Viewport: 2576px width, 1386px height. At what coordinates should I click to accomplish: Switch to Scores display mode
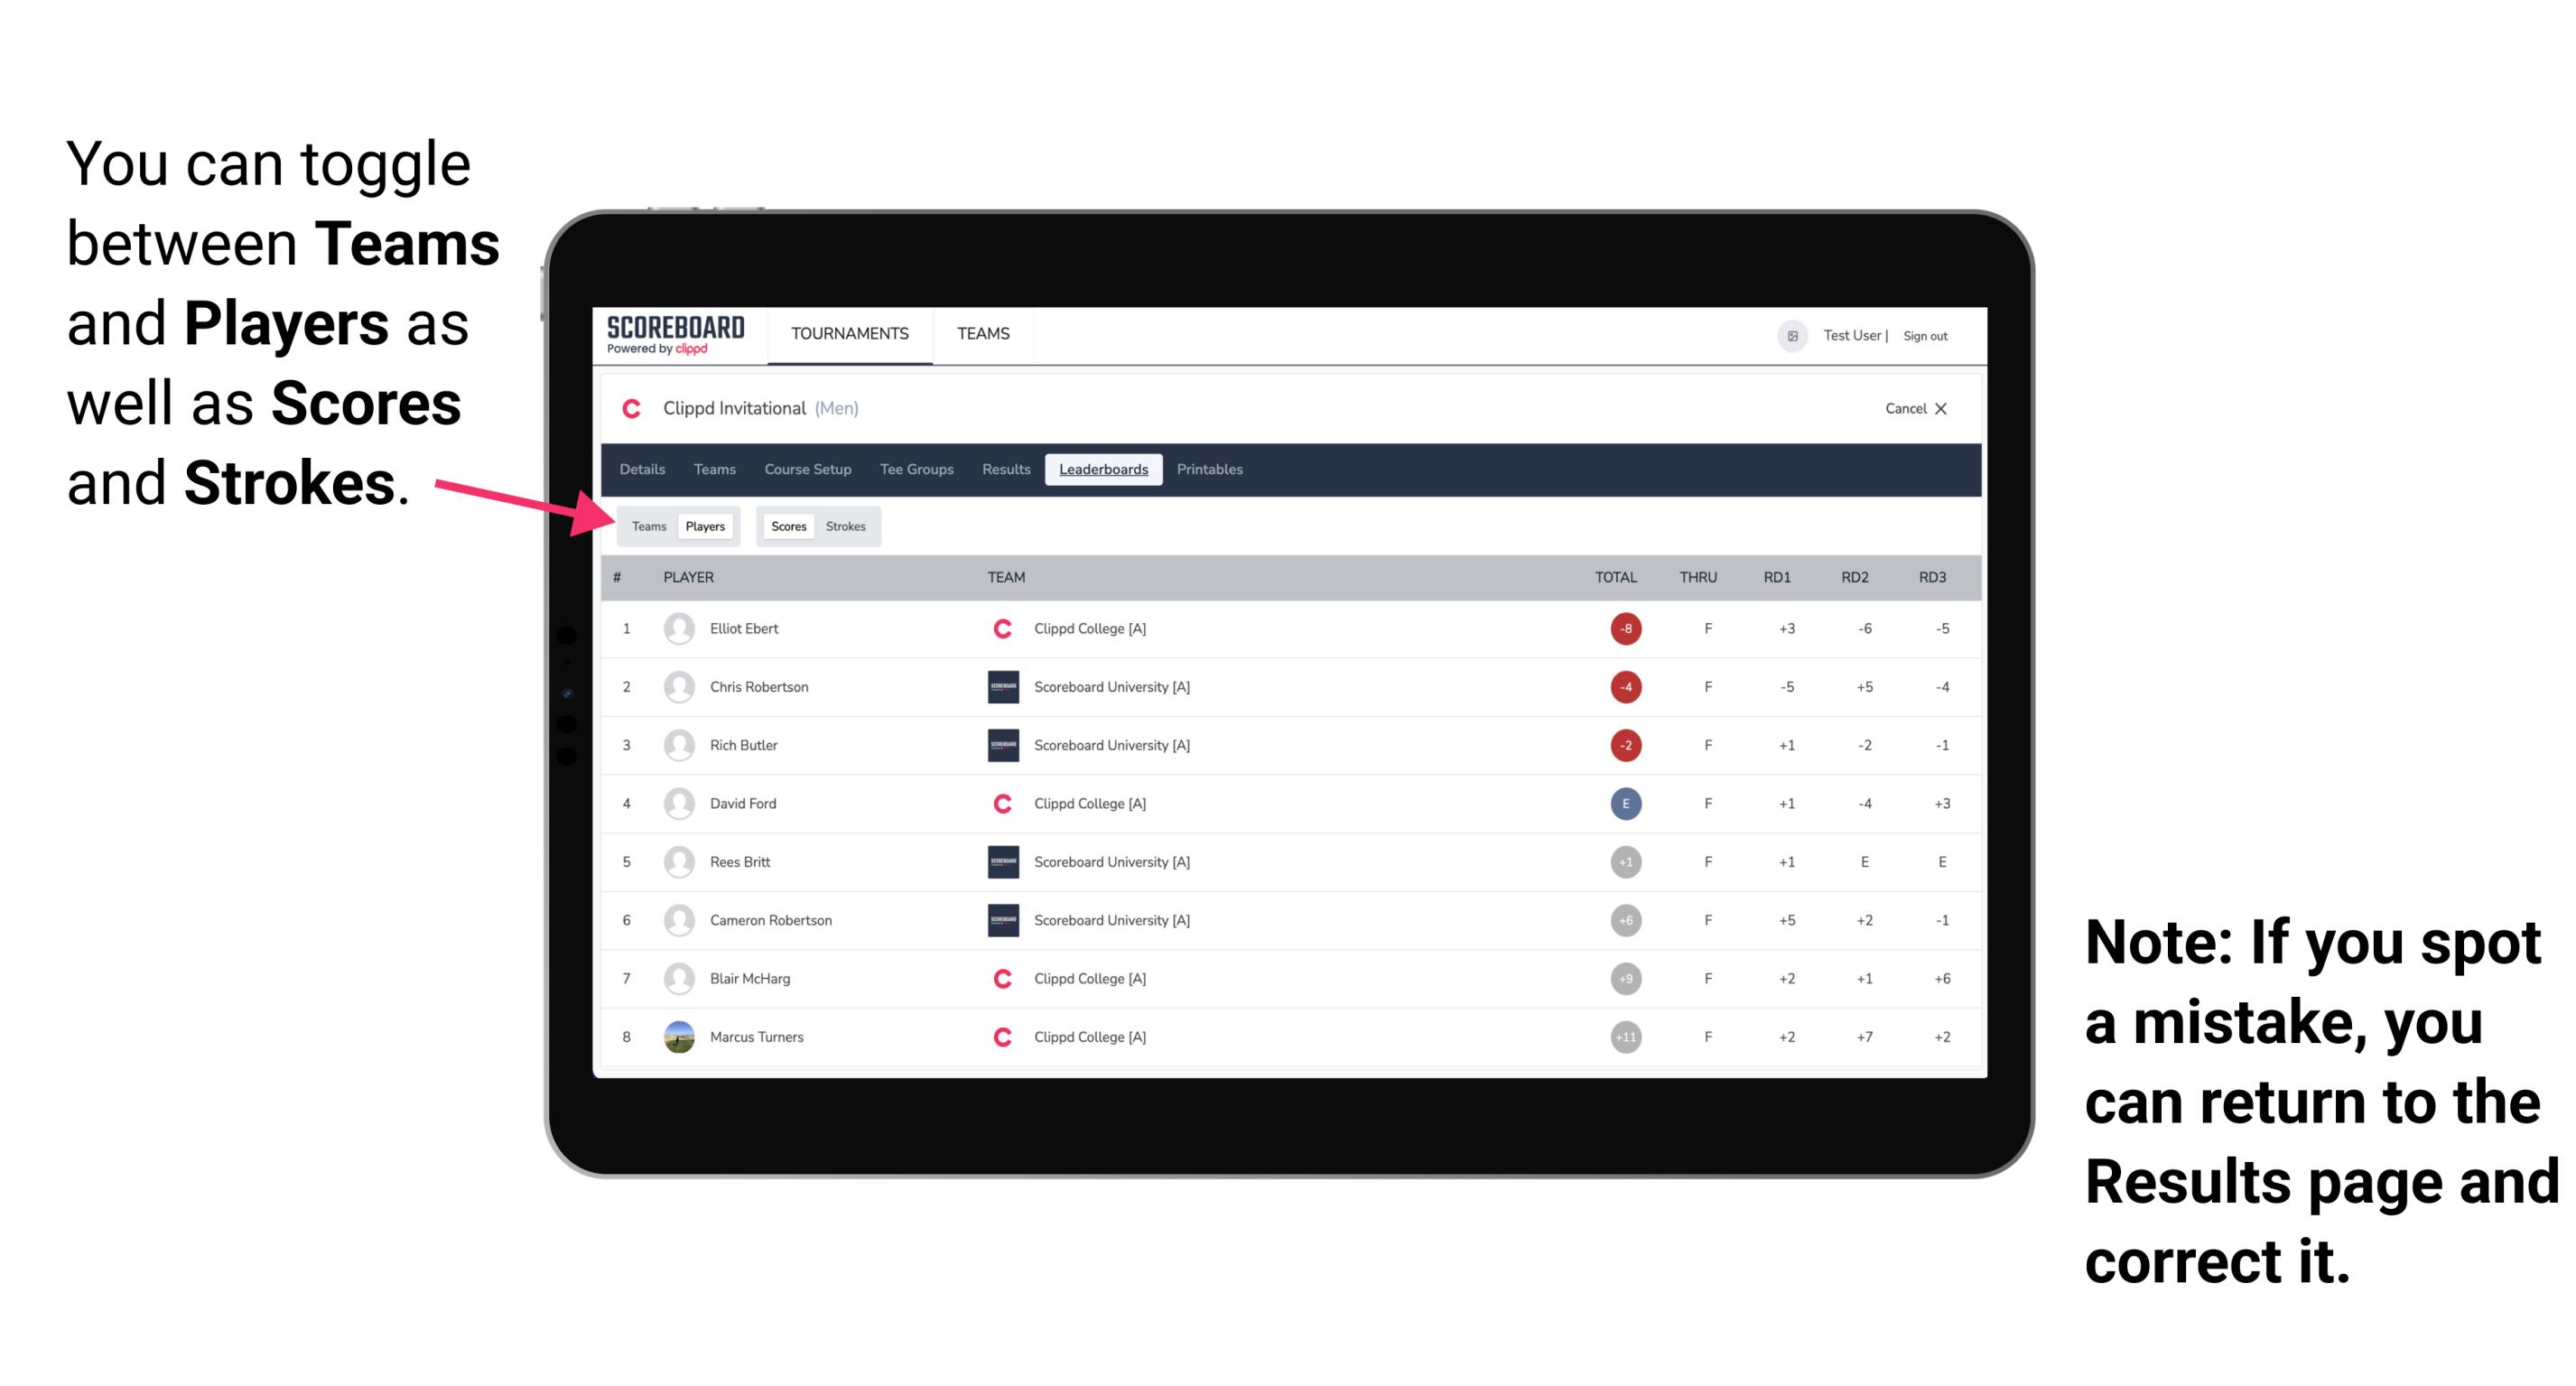click(x=788, y=526)
